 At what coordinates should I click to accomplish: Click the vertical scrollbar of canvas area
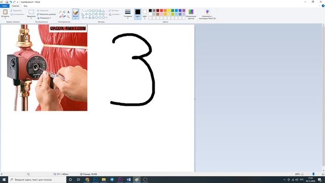323,98
